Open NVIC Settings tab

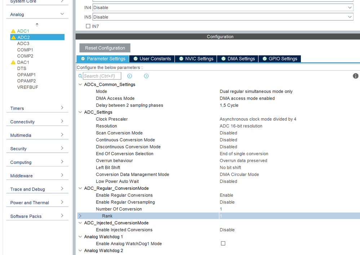coord(196,59)
